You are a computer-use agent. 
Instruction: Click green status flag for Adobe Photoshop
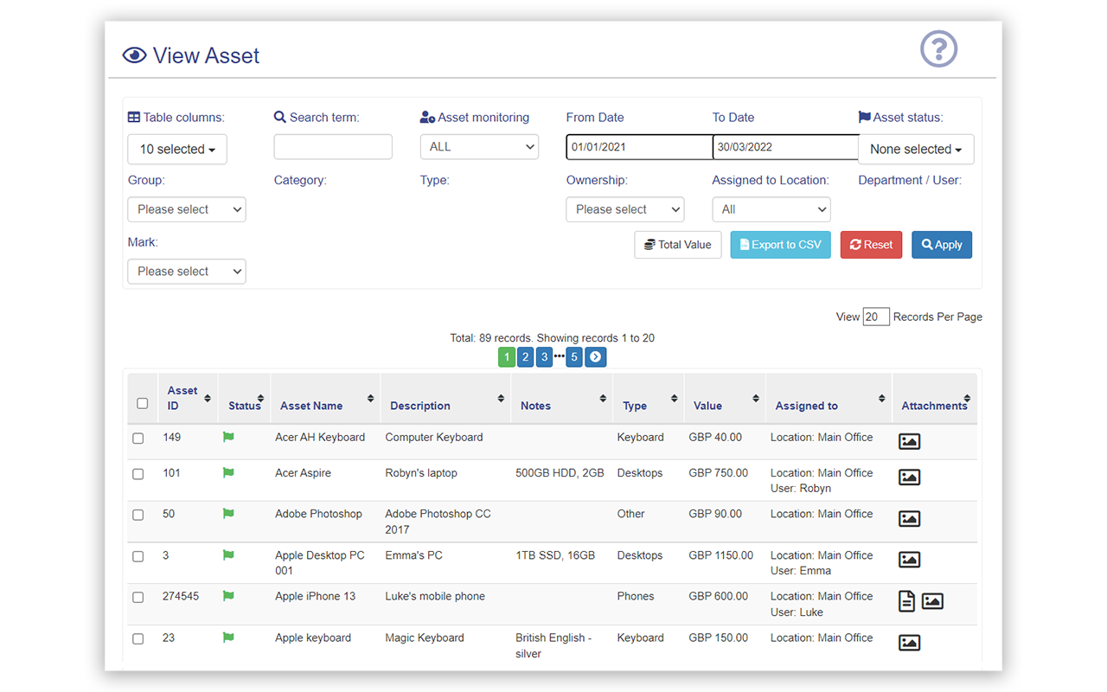pyautogui.click(x=228, y=514)
